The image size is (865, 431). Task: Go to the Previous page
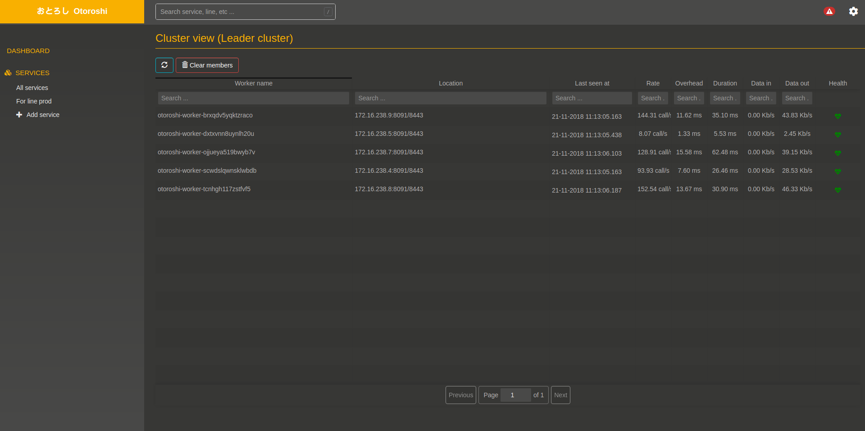[x=460, y=395]
